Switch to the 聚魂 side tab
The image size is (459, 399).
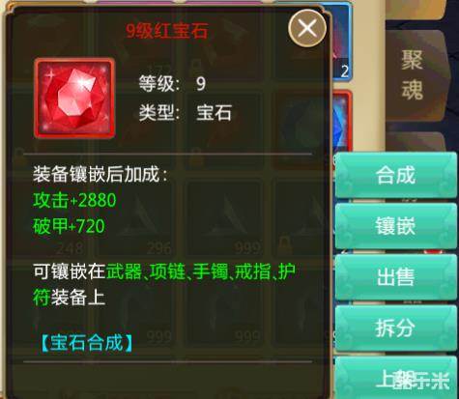414,75
